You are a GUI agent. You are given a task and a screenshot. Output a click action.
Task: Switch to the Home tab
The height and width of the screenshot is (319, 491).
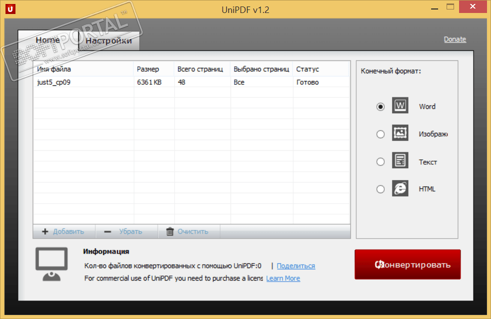[x=48, y=40]
